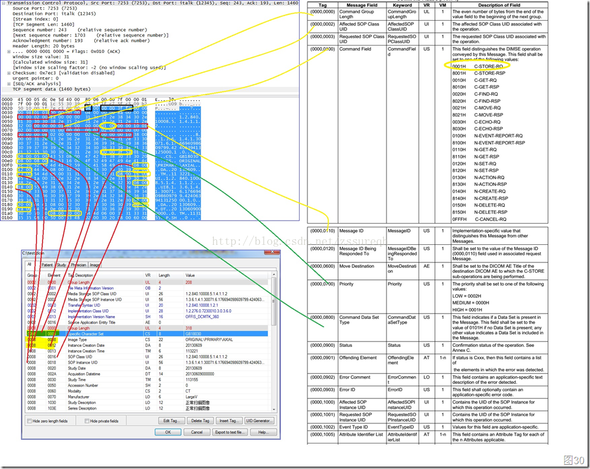Select the 'Acknowledgment number: 193' line
Viewport: 590px width, 469px height.
coord(81,41)
